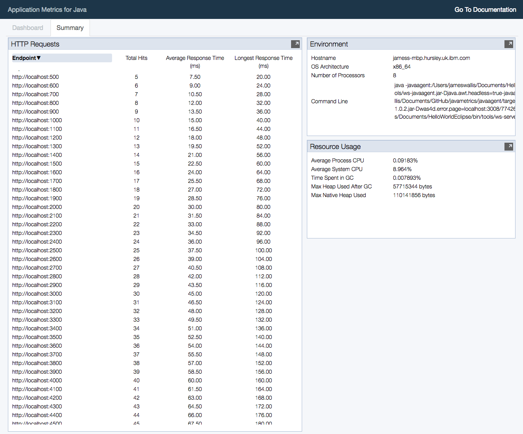Expand the Environment panel via its popout icon
Viewport: 523px width, 434px height.
click(x=509, y=44)
